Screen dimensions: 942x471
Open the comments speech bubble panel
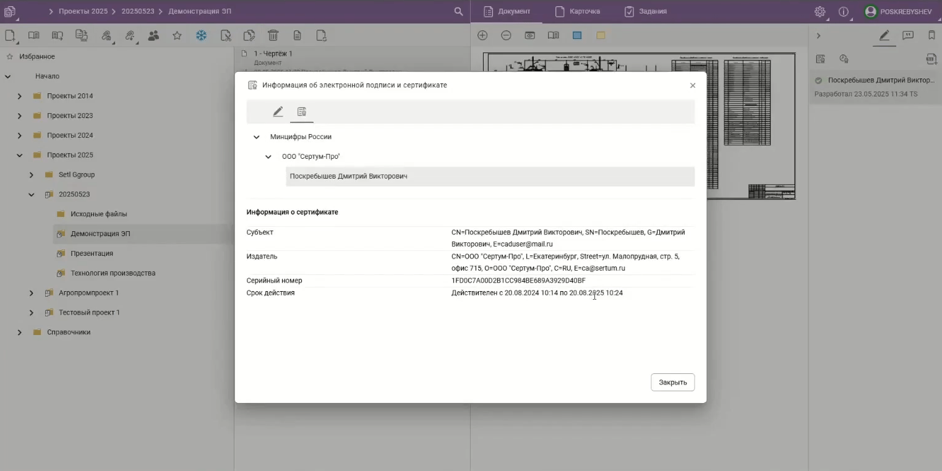pyautogui.click(x=908, y=36)
